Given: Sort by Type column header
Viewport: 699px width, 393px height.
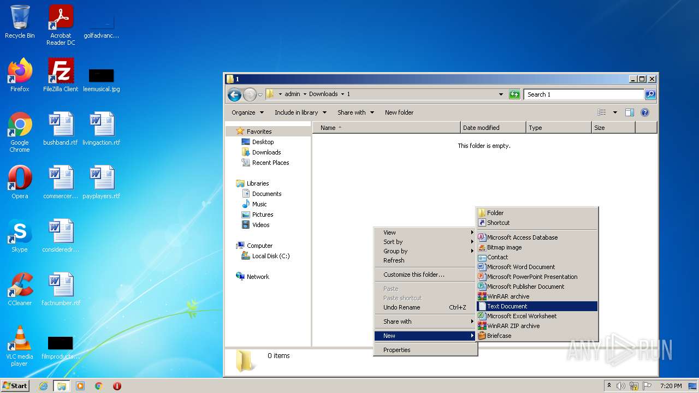Looking at the screenshot, I should pyautogui.click(x=559, y=128).
